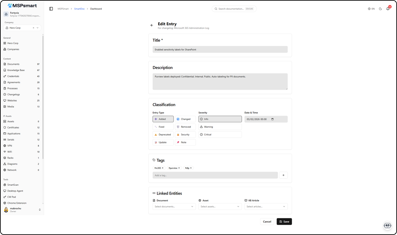The width and height of the screenshot is (397, 235).
Task: Open the chatbot assistant icon
Action: [387, 225]
